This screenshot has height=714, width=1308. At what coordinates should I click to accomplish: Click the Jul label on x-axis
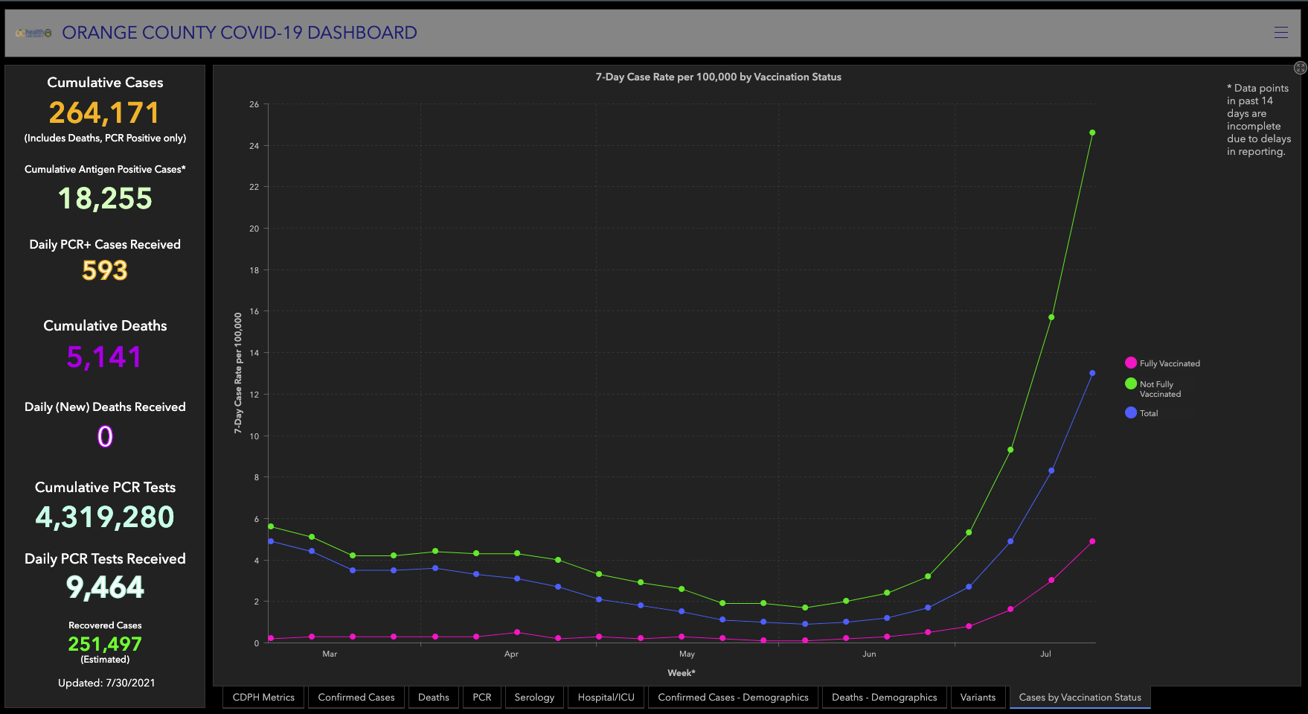point(1045,654)
